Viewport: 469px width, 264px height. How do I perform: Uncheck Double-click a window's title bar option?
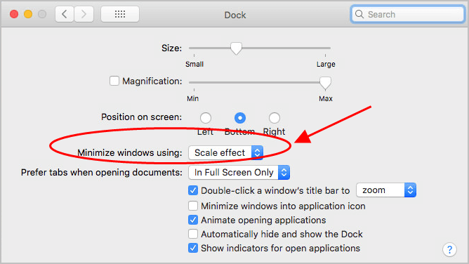[193, 190]
